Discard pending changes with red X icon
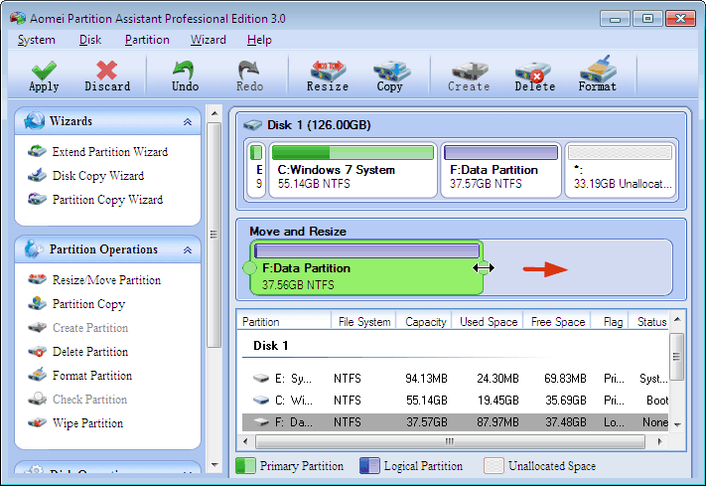This screenshot has width=706, height=486. pyautogui.click(x=106, y=71)
